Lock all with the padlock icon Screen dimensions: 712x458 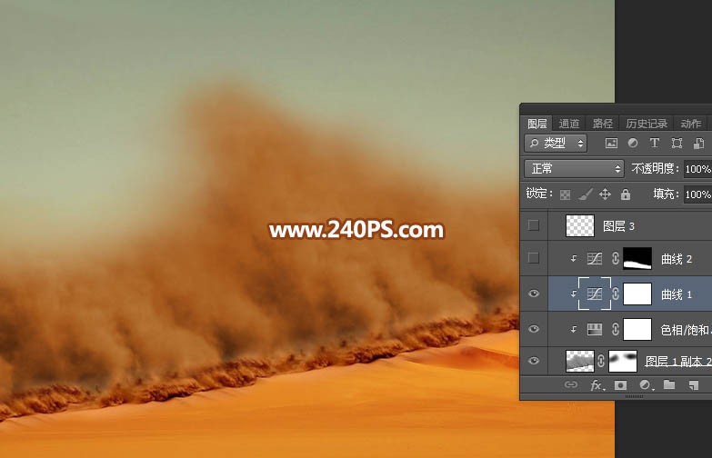[626, 194]
